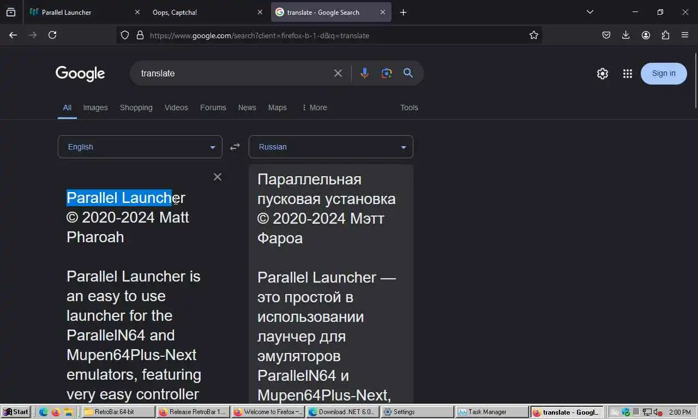Go to the Google logo homepage

[80, 74]
